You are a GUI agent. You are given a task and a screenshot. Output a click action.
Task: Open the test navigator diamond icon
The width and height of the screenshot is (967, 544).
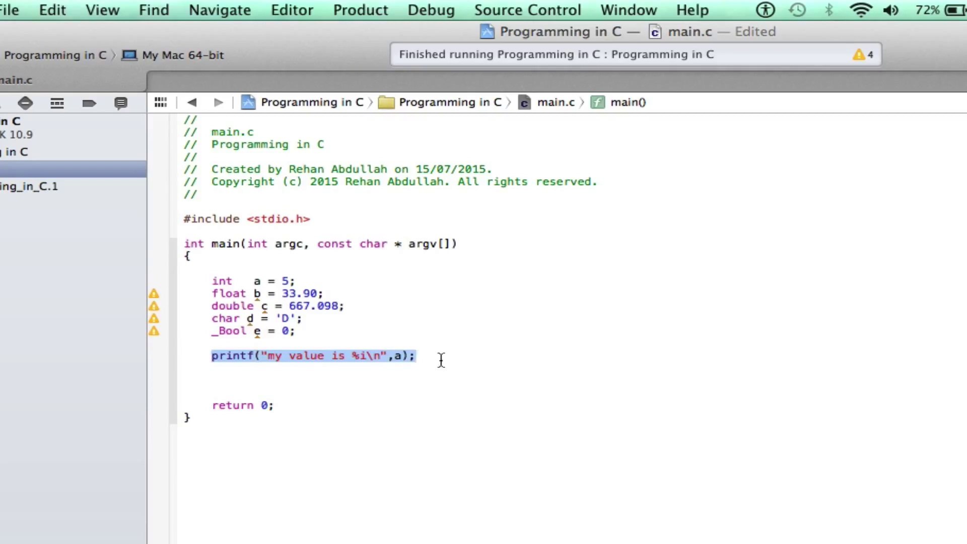pyautogui.click(x=25, y=103)
